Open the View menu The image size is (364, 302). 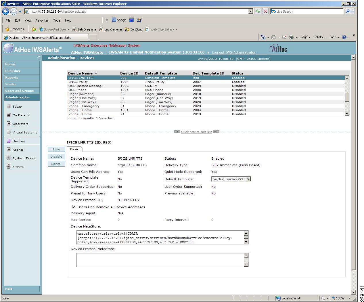pos(28,20)
